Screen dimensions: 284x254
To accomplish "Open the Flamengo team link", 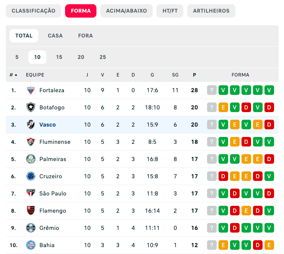I will tap(52, 211).
